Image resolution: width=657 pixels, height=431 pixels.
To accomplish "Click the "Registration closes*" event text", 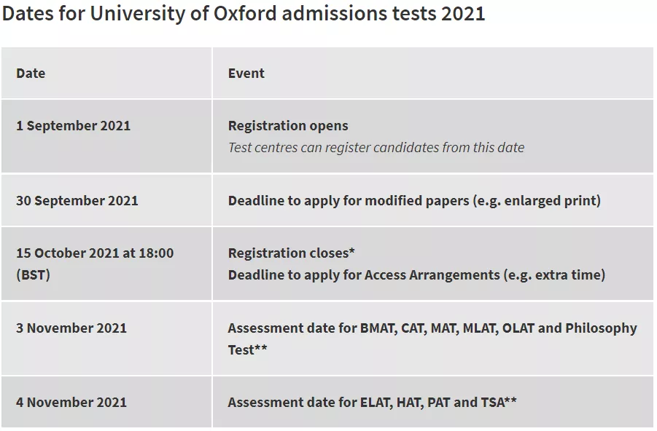I will click(291, 253).
